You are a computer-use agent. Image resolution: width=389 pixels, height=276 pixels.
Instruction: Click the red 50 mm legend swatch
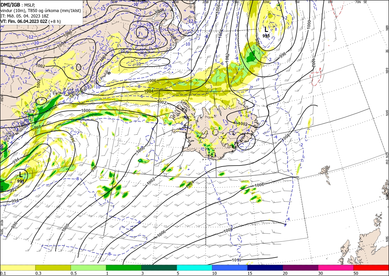(371, 267)
